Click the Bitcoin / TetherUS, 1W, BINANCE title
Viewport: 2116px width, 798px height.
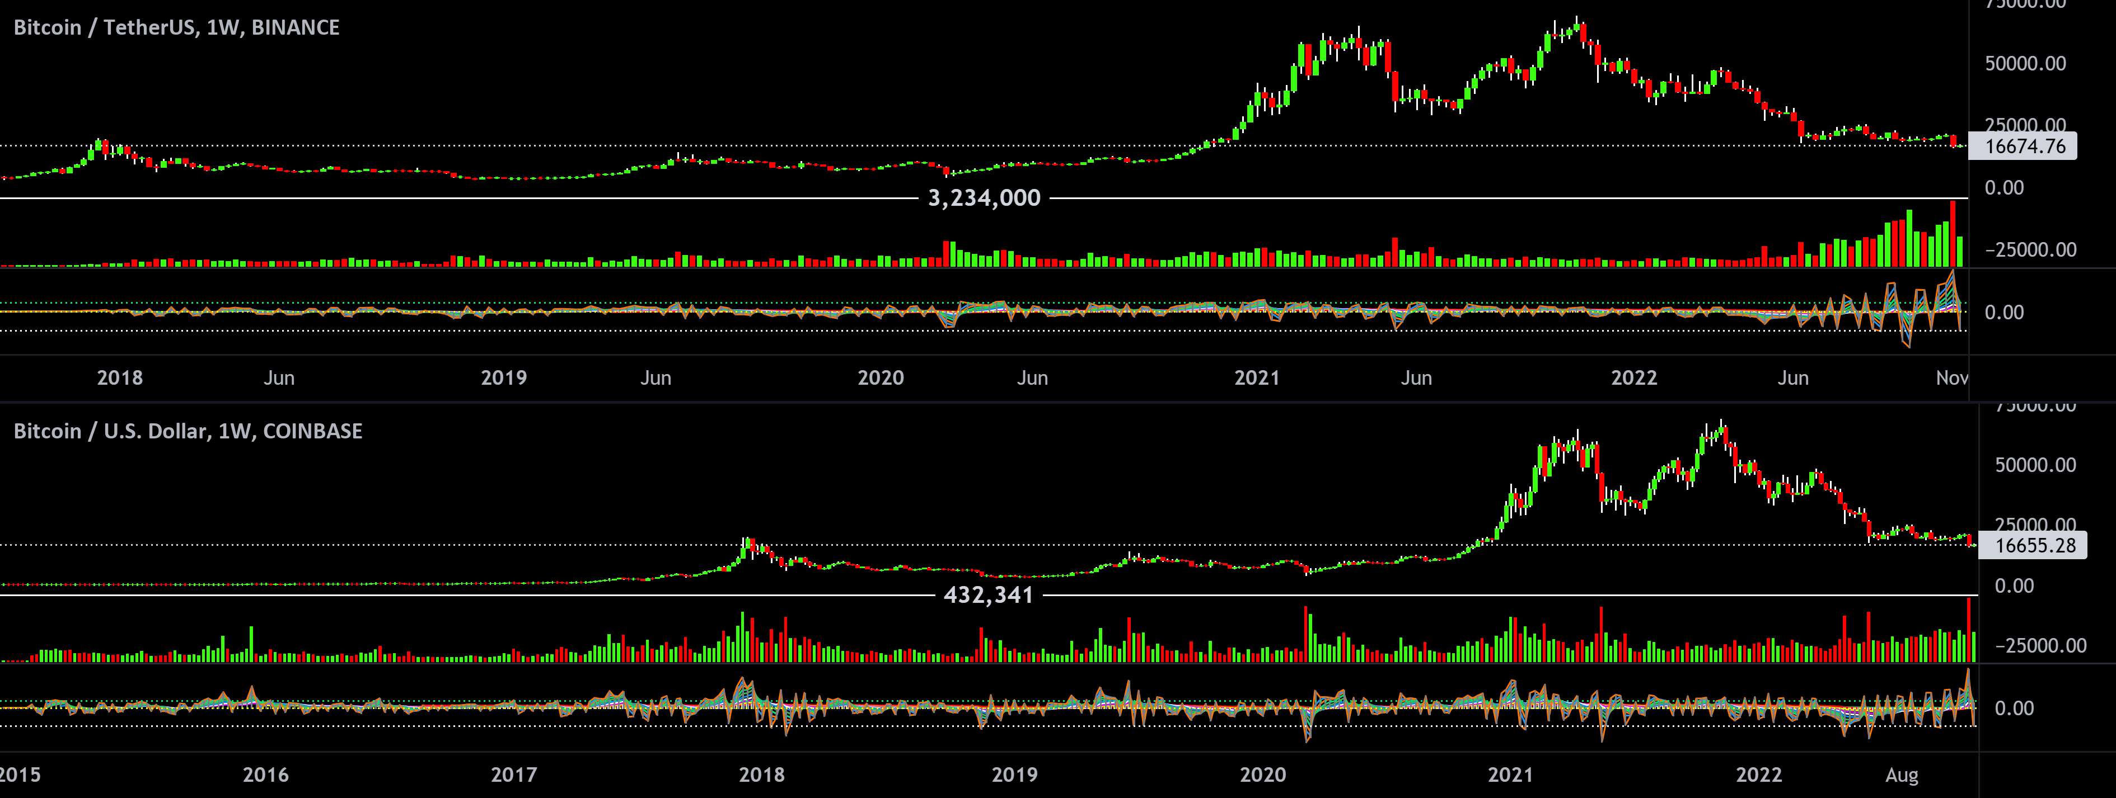(x=176, y=28)
